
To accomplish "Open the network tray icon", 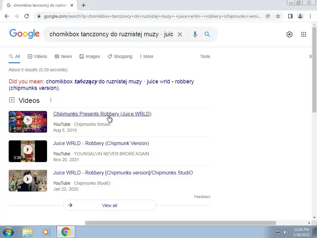I will coord(278,232).
